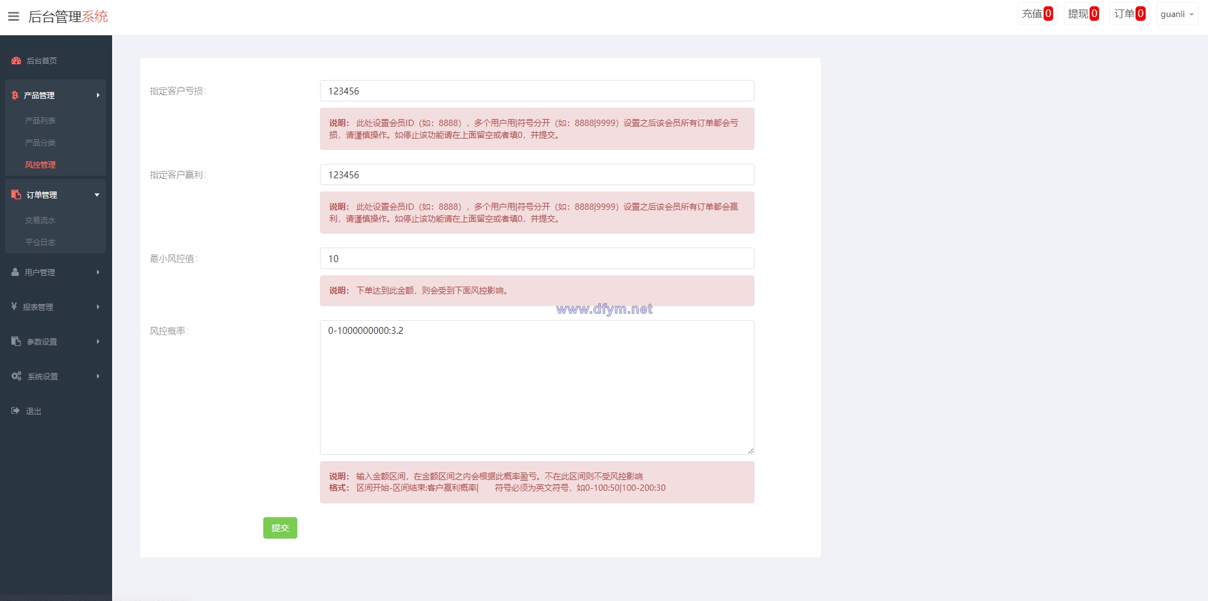1208x601 pixels.
Task: Click the bitcoin icon beside 产品管理
Action: (15, 95)
